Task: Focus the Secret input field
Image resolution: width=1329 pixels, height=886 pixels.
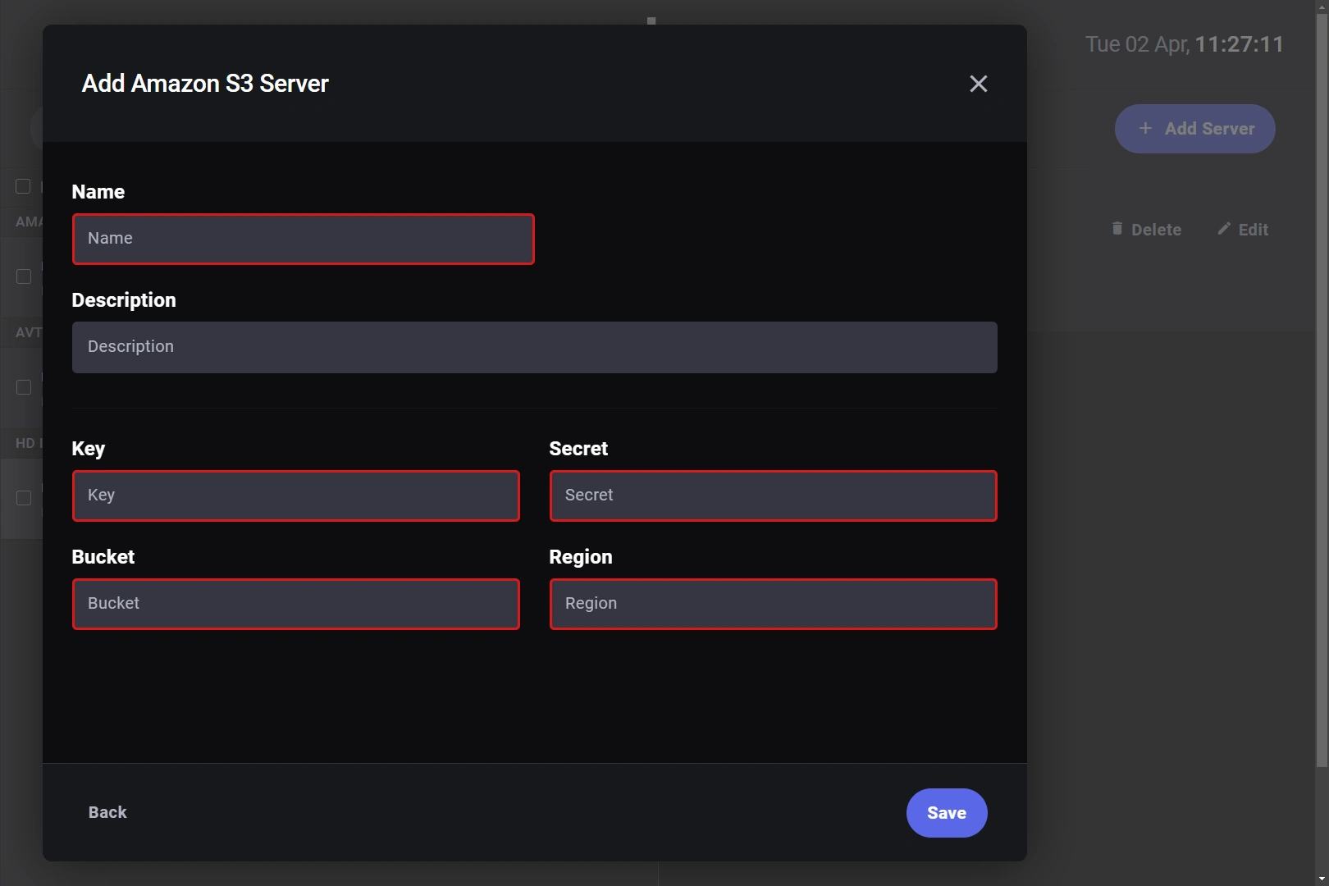Action: (774, 496)
